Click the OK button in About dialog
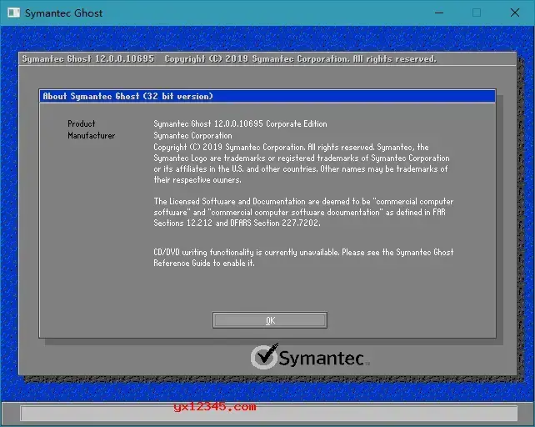Screen dimensions: 535x427 pos(269,320)
